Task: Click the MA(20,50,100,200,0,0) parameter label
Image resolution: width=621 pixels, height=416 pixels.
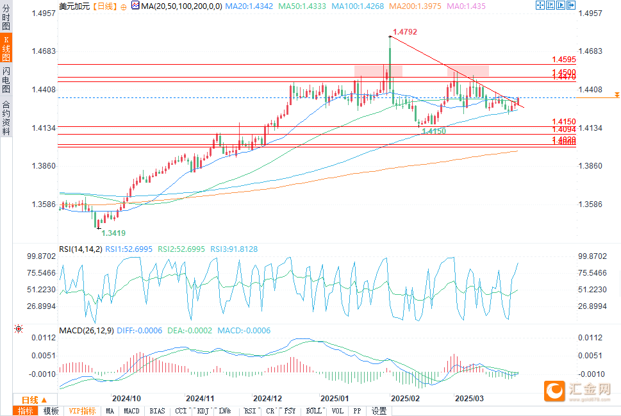Action: click(181, 6)
